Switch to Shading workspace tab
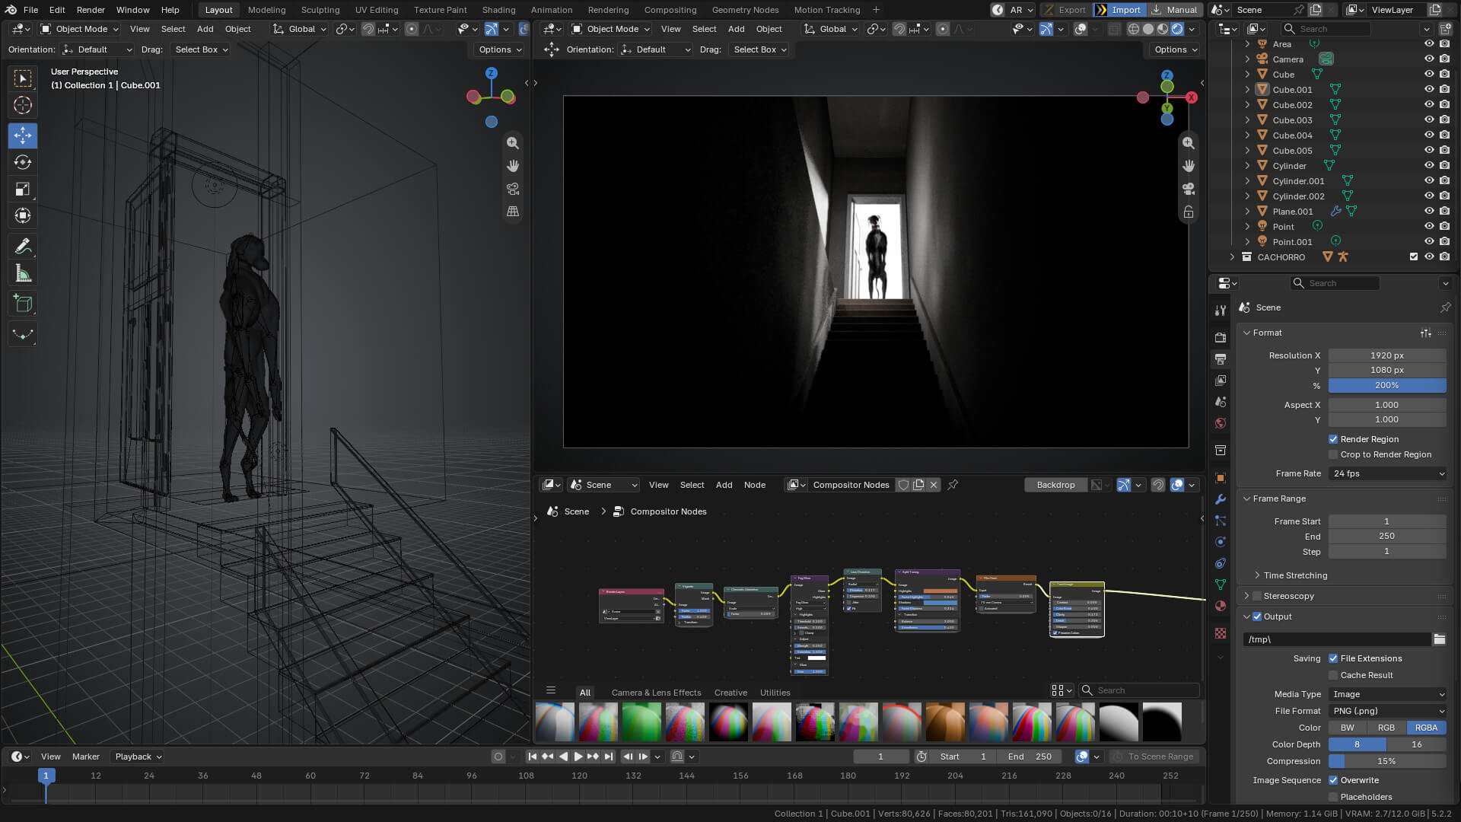Screen dimensions: 1461x822 pos(498,10)
